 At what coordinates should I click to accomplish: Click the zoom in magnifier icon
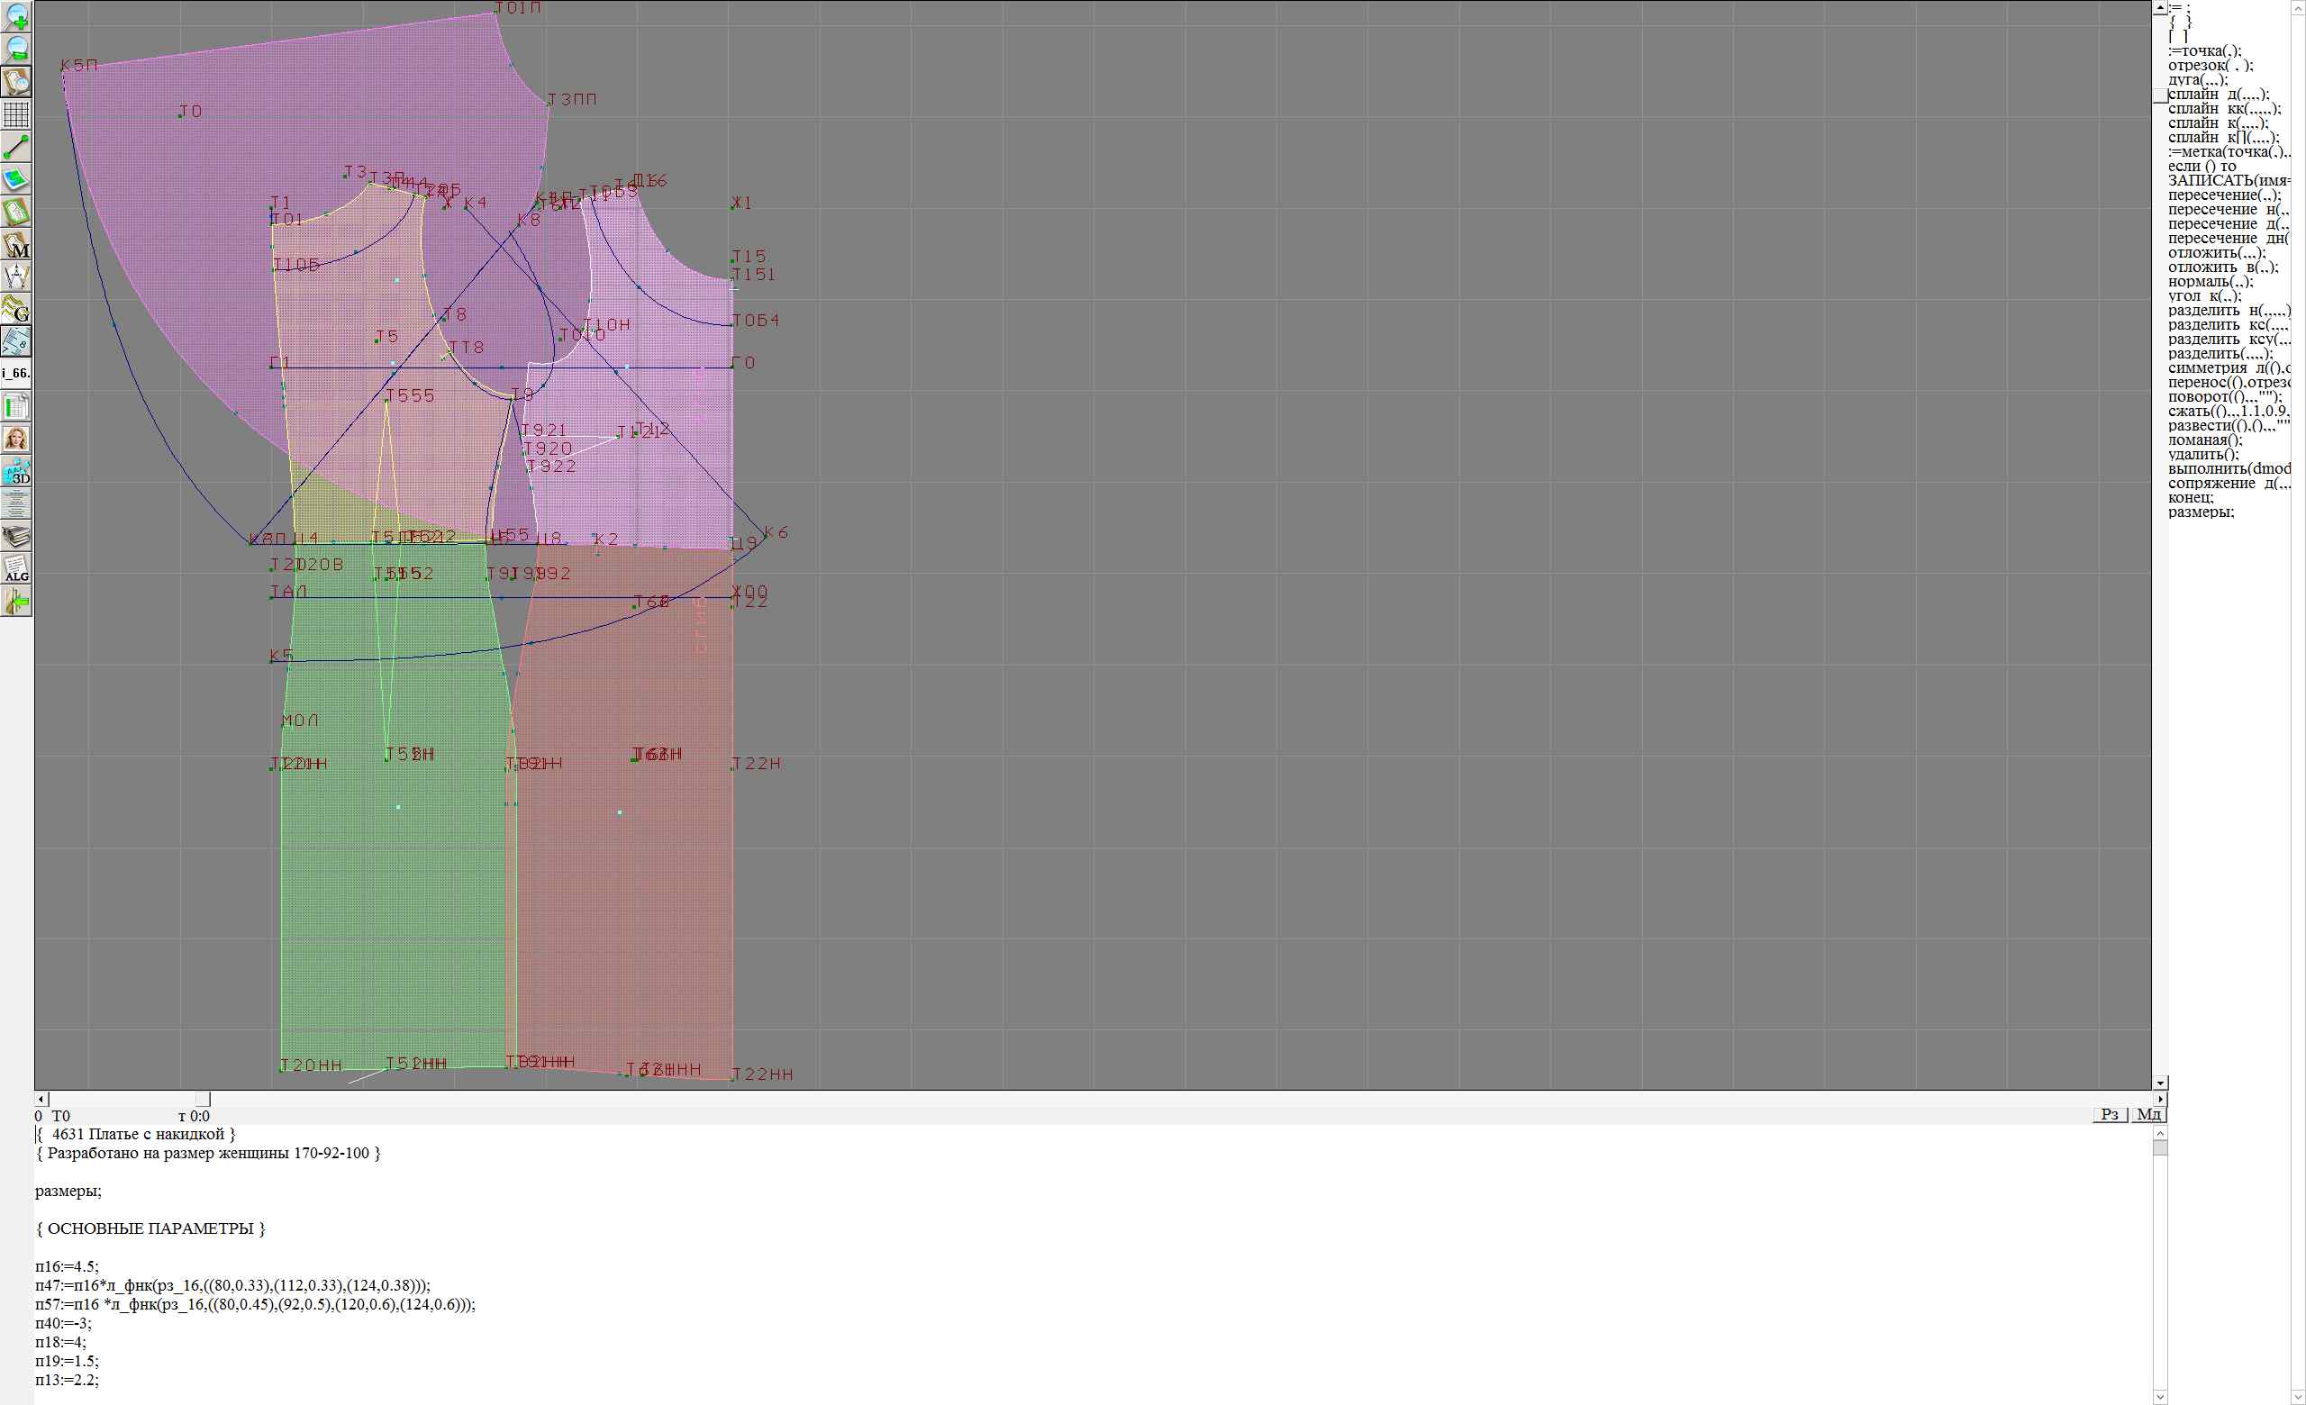[x=17, y=17]
